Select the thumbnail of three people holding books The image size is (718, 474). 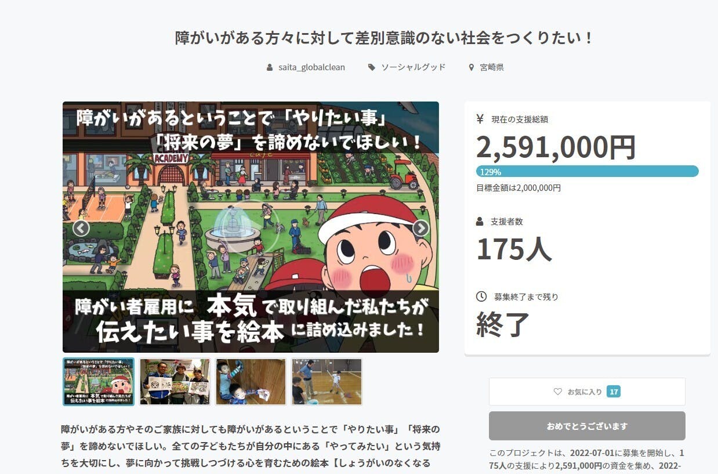pyautogui.click(x=175, y=381)
